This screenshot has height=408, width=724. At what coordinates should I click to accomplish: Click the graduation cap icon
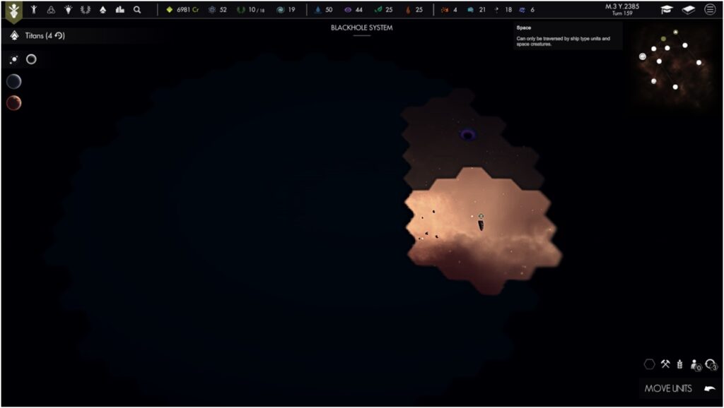tap(666, 10)
